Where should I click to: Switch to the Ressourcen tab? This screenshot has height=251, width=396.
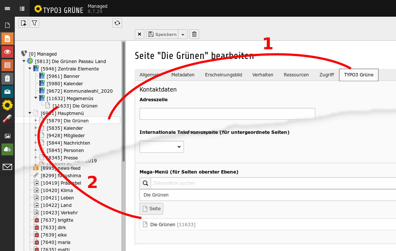click(296, 75)
